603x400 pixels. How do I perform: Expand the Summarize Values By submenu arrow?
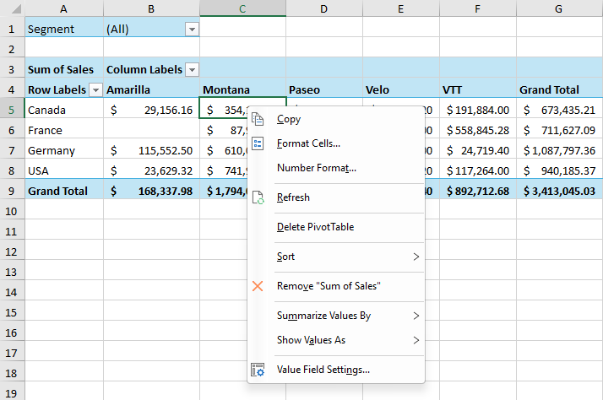point(416,316)
